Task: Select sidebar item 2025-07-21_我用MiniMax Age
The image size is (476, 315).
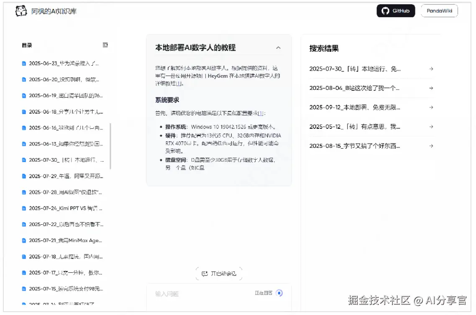Action: (x=65, y=240)
